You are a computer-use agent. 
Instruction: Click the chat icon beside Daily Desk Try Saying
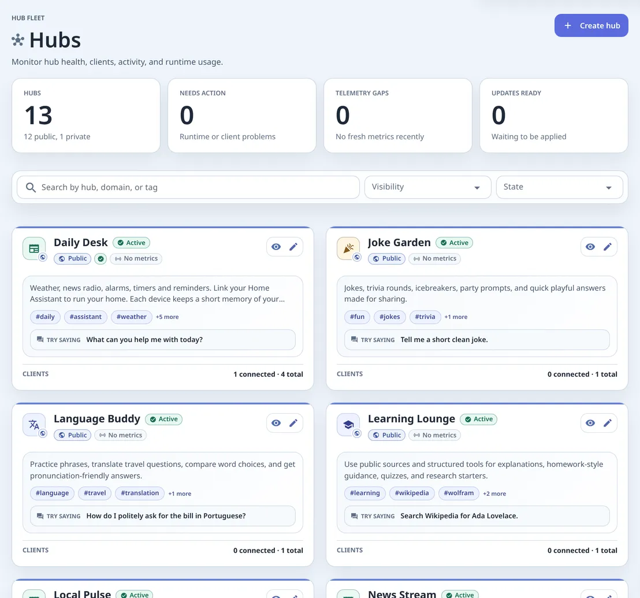click(40, 340)
